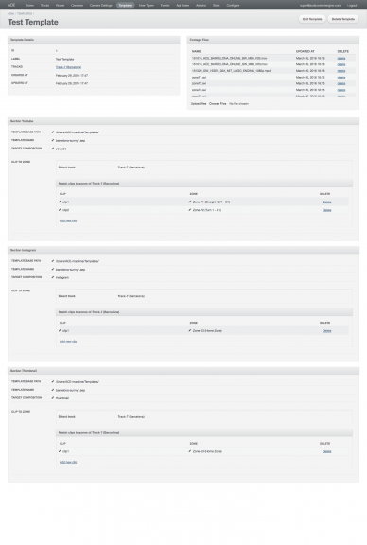Delete clip1 row in Thumbnail section
Viewport: 367px width, 545px height.
coord(326,451)
